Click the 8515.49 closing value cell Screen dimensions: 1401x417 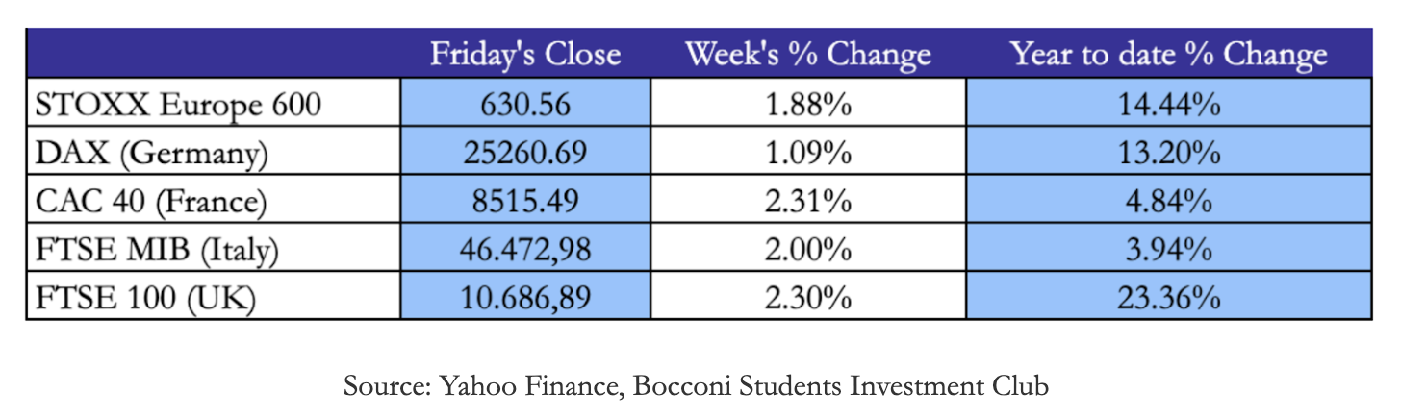click(x=524, y=202)
